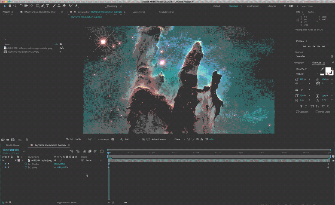
Task: Click the white fill color swatch
Action: point(328,70)
